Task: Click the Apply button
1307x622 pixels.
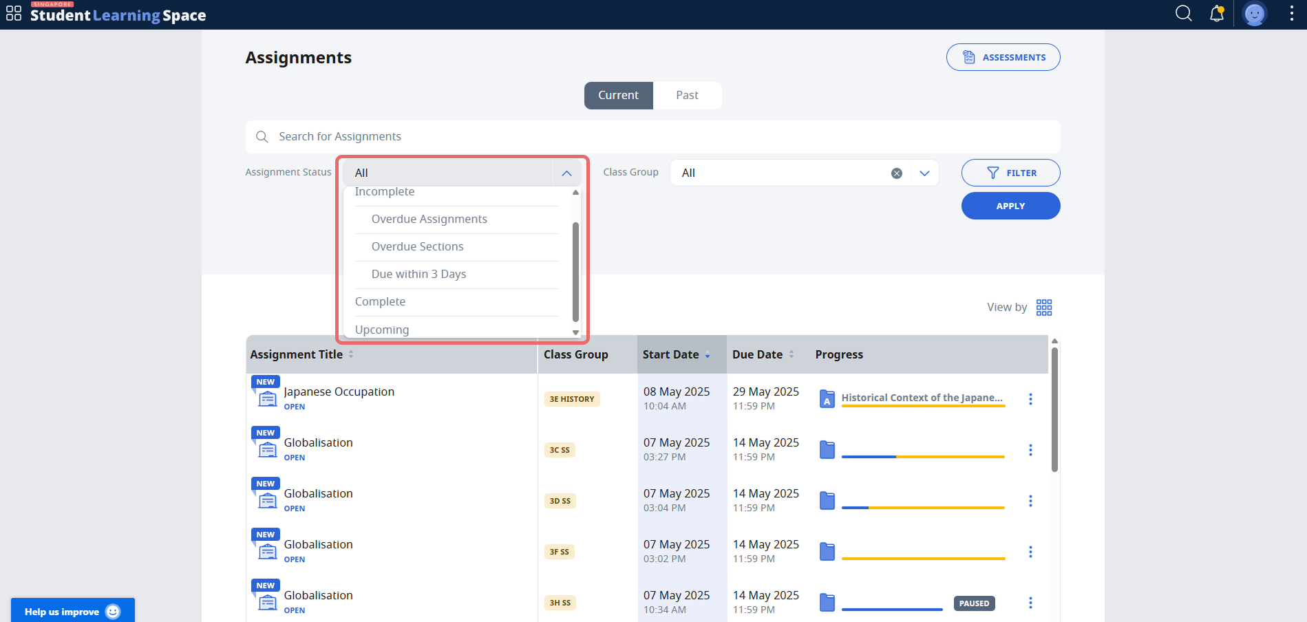Action: (1010, 206)
